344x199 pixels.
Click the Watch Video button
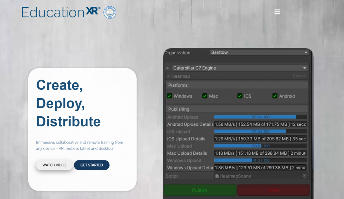pyautogui.click(x=54, y=165)
